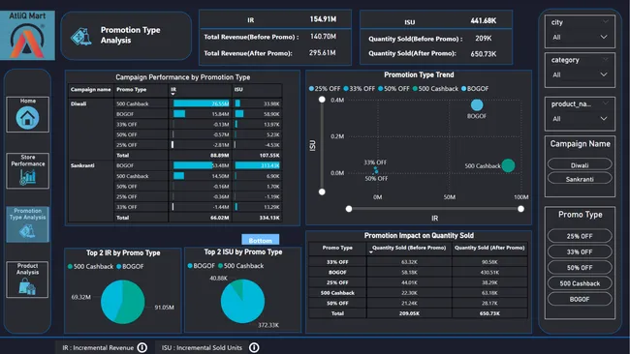Click 50% OFF row before-promo value 21.24K

(409, 304)
